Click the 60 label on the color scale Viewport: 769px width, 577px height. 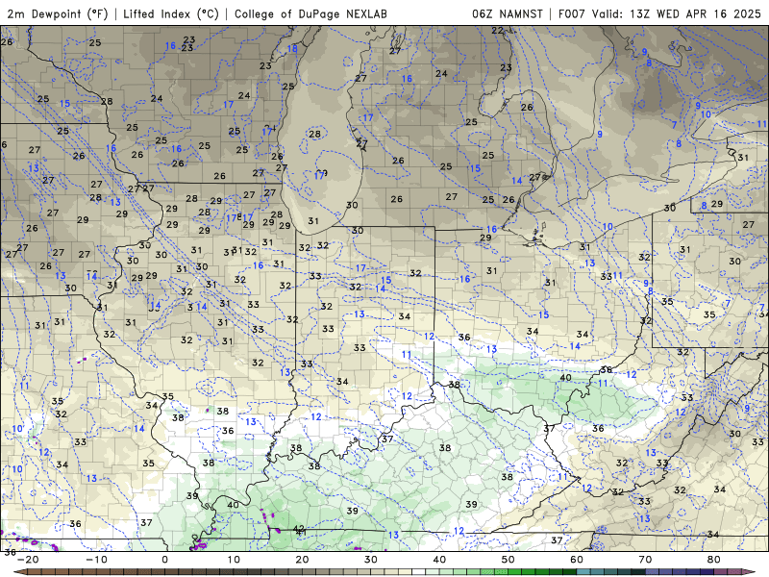(577, 560)
